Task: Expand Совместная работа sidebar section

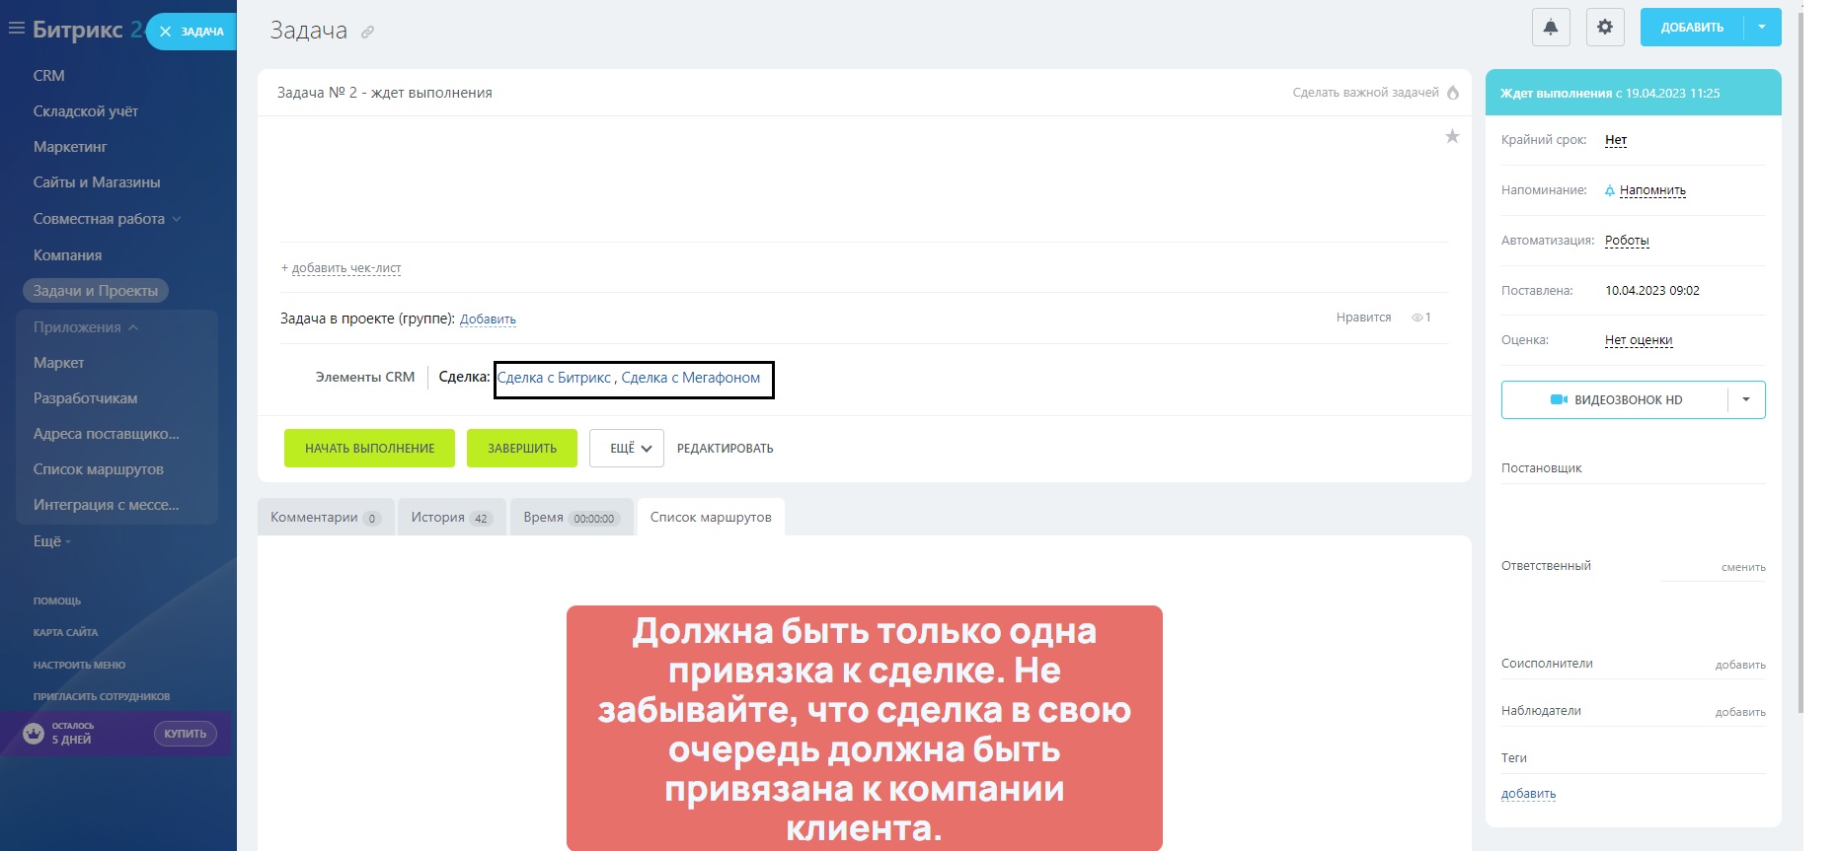Action: [107, 219]
